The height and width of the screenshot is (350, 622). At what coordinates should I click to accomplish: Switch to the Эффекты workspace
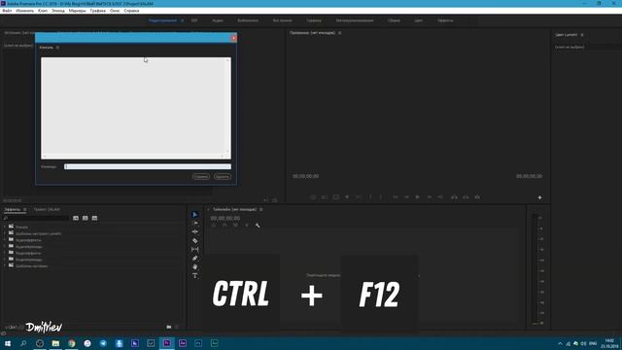tap(445, 20)
